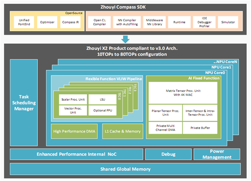
Task: Click the Scalar Proc. Unit box
Action: click(73, 99)
